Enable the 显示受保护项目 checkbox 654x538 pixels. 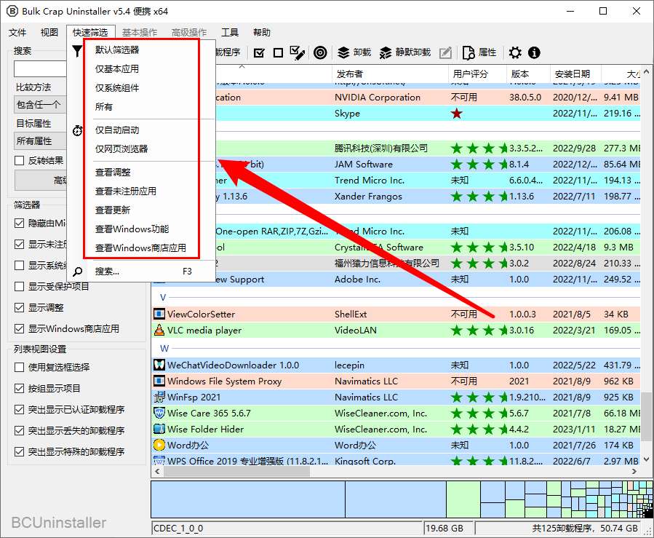[x=20, y=287]
